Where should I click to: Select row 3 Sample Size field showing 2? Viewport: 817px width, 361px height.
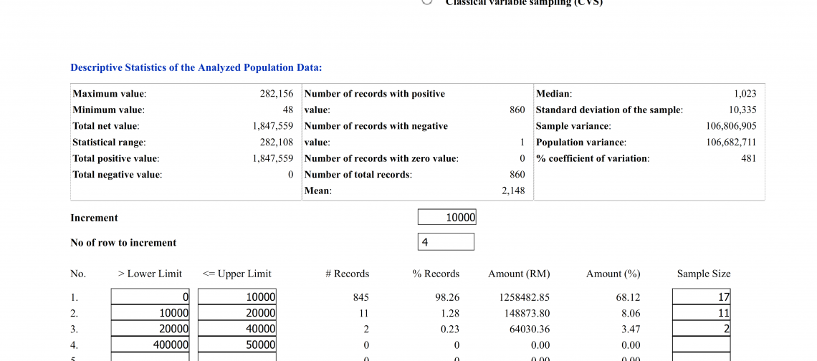[x=702, y=329]
